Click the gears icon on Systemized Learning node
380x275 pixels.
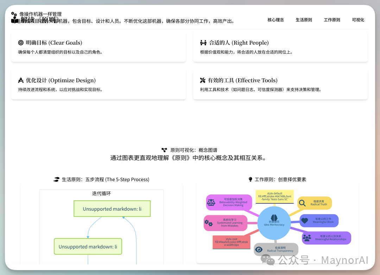point(208,223)
